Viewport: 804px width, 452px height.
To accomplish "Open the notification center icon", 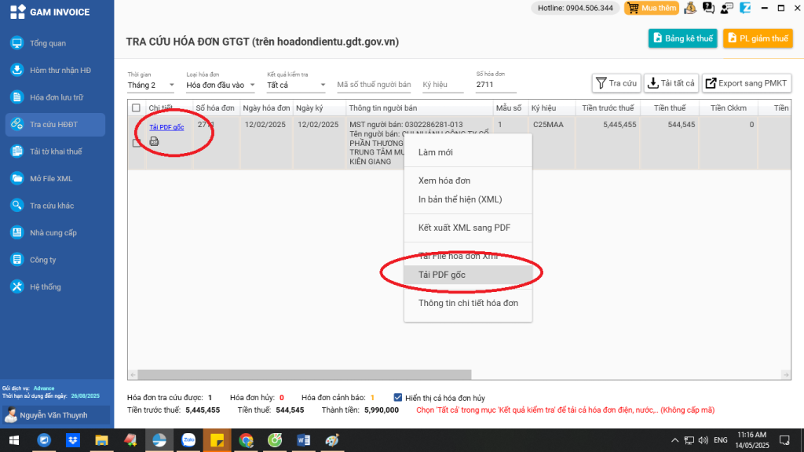I will pyautogui.click(x=784, y=440).
